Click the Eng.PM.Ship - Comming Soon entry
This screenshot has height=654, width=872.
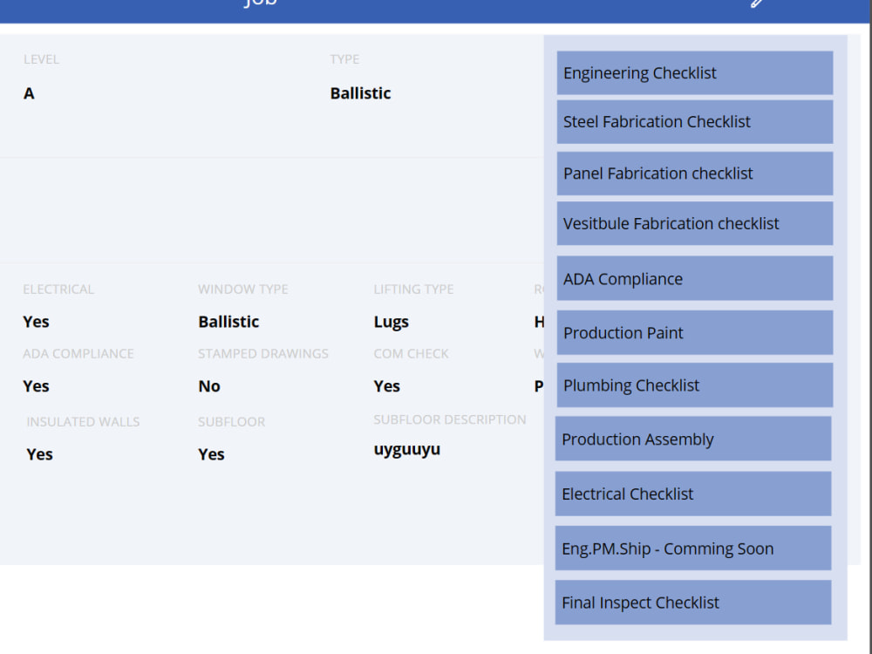(692, 548)
